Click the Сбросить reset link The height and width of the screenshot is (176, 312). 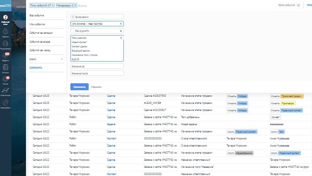click(96, 87)
